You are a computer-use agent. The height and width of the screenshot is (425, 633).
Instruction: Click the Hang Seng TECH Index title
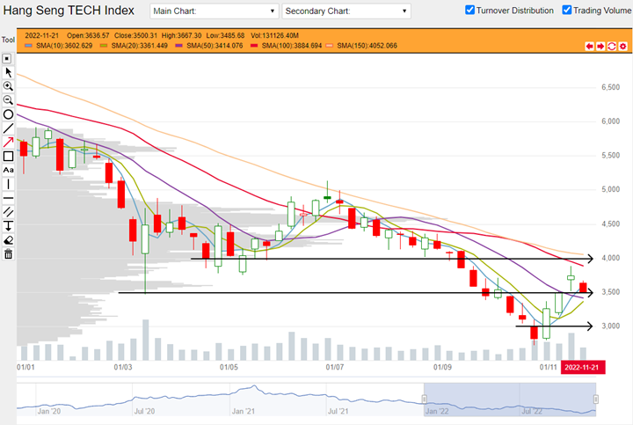[x=69, y=11]
